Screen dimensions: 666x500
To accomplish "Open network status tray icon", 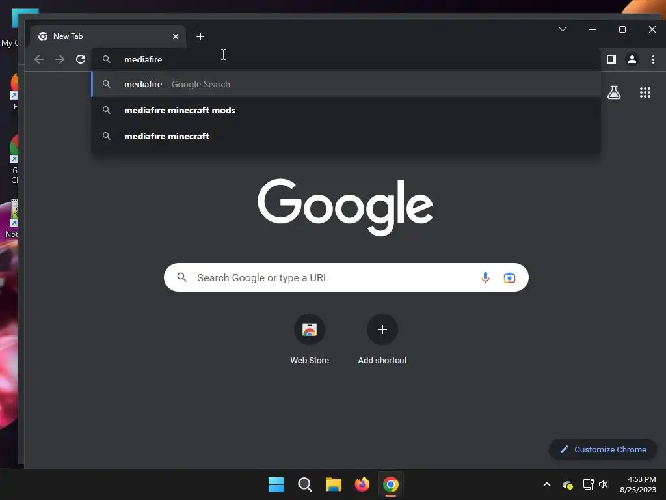I will (x=588, y=484).
